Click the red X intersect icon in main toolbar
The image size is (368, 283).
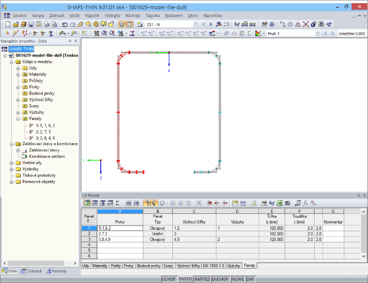coord(306,24)
